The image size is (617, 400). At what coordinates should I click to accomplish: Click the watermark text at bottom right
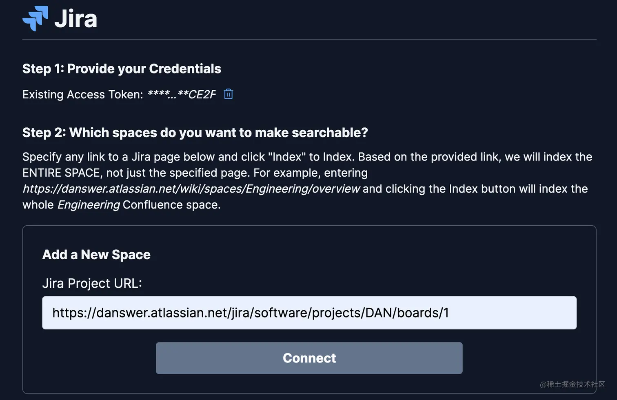tap(572, 384)
